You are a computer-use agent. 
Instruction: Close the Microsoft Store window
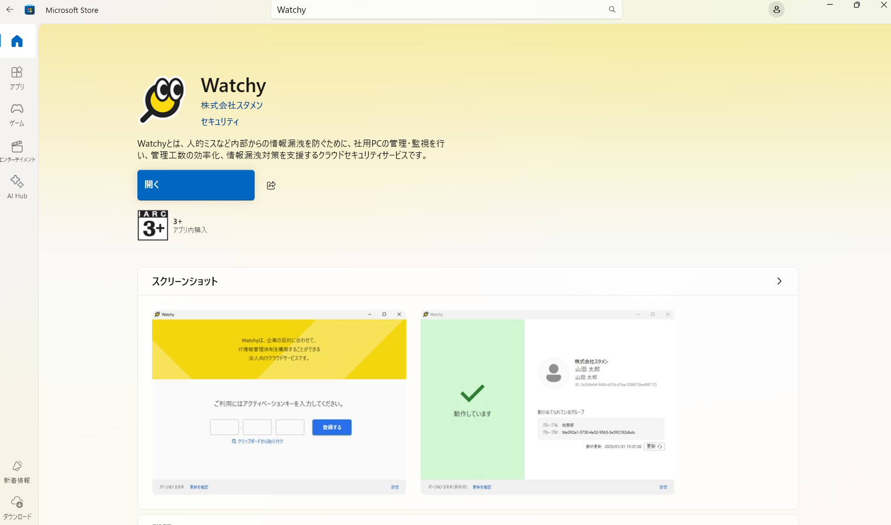[883, 5]
